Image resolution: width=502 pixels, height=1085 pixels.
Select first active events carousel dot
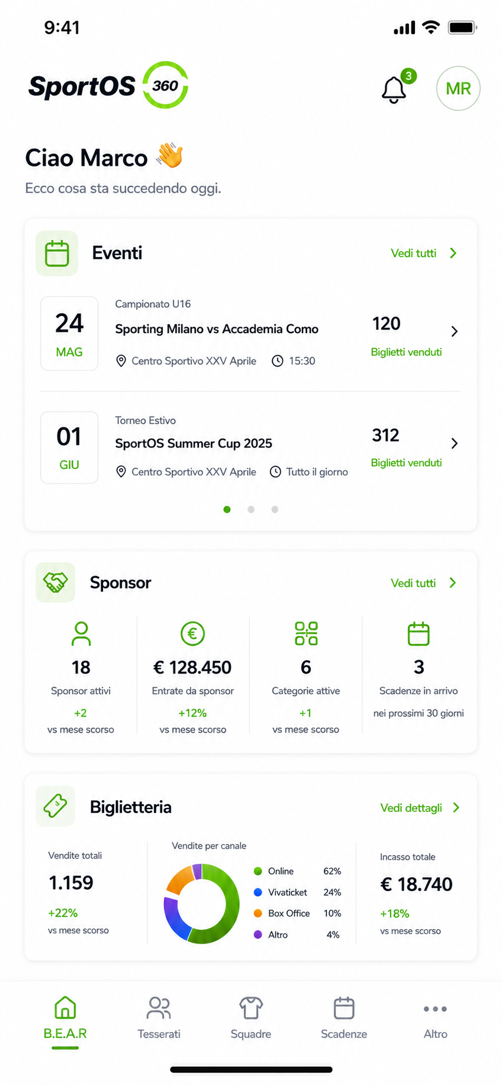[x=227, y=510]
